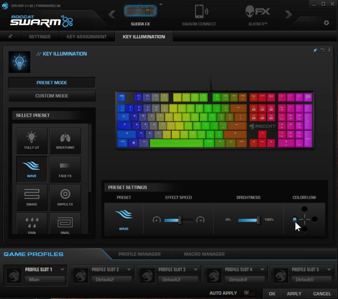Image resolution: width=338 pixels, height=299 pixels.
Task: Click the Custom Mode button
Action: pos(52,96)
